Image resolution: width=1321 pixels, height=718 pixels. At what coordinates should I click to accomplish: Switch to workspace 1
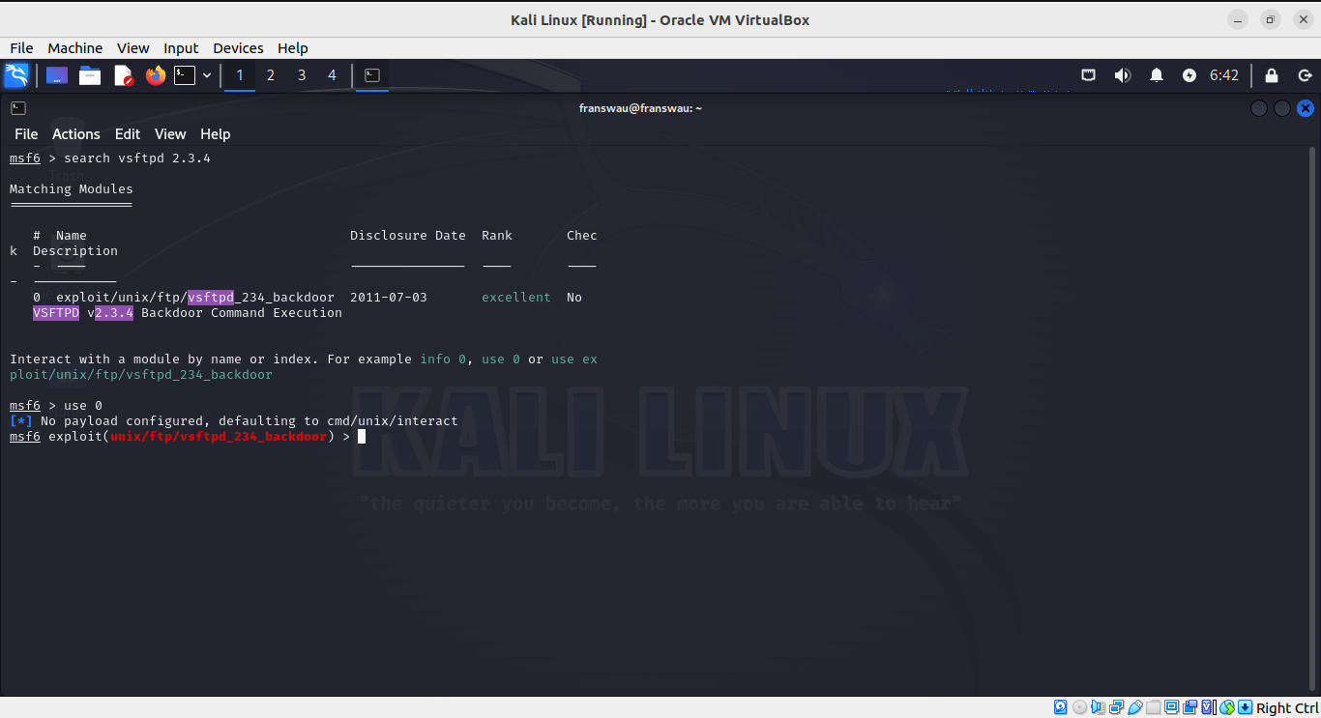coord(240,75)
